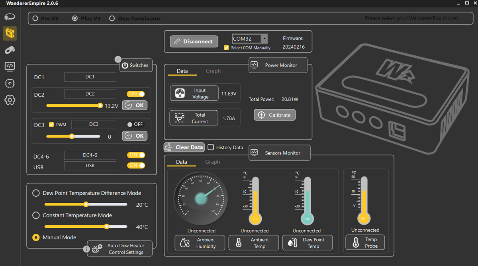478x266 pixels.
Task: Click the Calibrate button
Action: [x=275, y=115]
